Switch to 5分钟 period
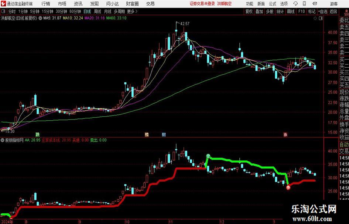 click(x=35, y=11)
